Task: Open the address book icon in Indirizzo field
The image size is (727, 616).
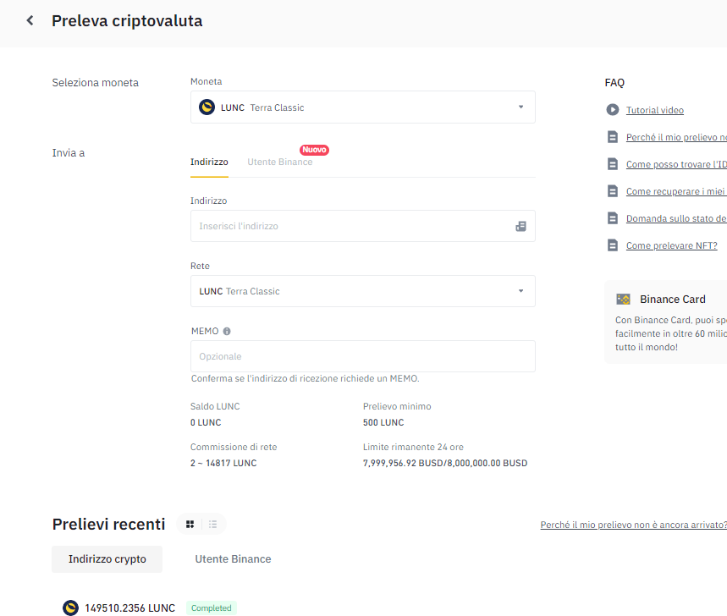Action: tap(520, 226)
